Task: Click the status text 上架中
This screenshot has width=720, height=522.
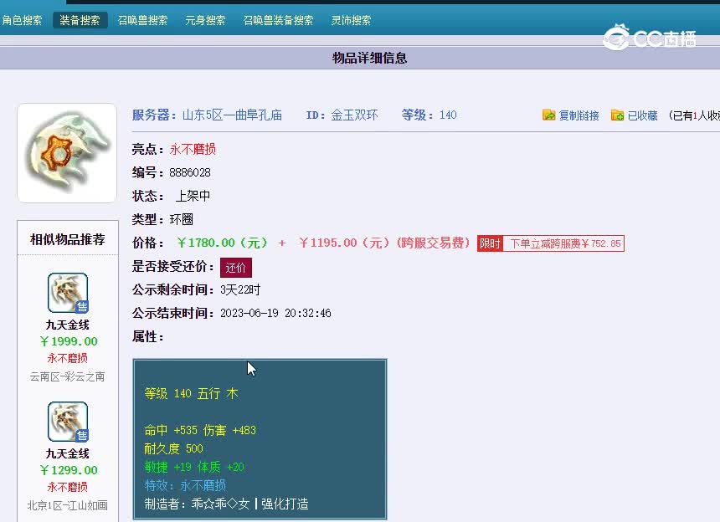Action: [193, 196]
